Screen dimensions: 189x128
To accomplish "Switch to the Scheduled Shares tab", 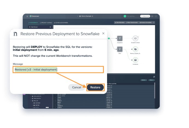I will (x=61, y=23).
